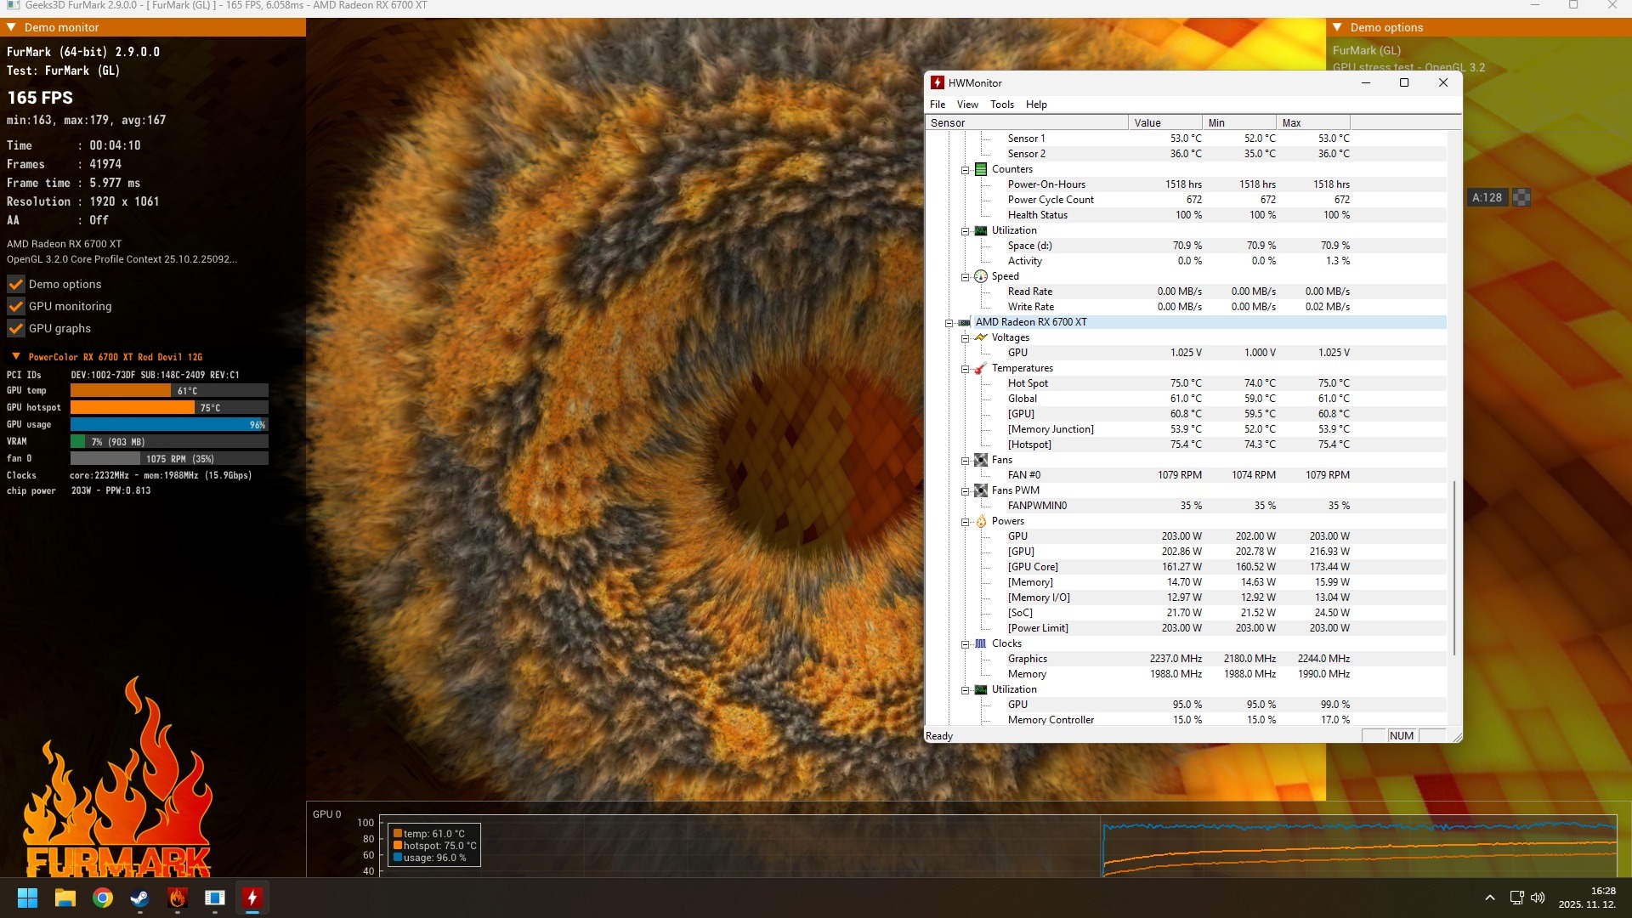The image size is (1632, 918).
Task: Disable the GPU graphs checkbox
Action: [x=15, y=328]
